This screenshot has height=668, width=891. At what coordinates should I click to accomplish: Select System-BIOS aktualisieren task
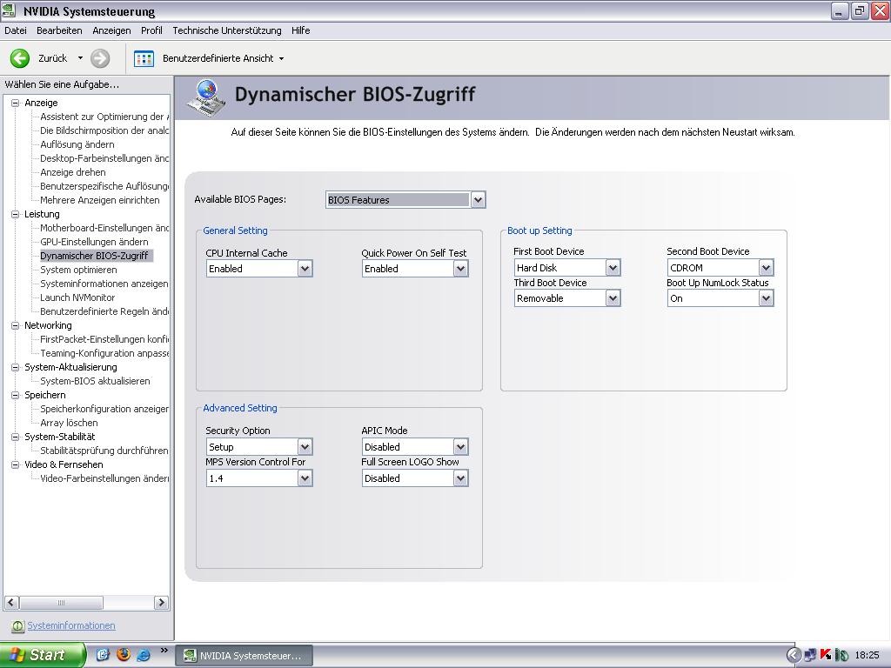(95, 381)
